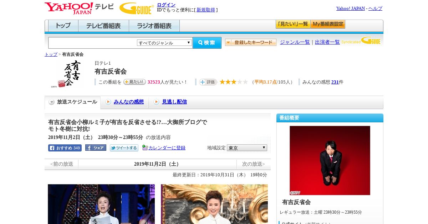Click the 番組概要 panel header

(x=330, y=118)
